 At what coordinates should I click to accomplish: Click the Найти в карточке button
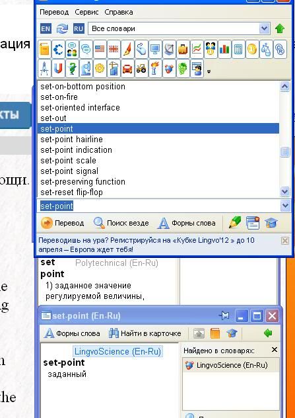click(x=145, y=333)
